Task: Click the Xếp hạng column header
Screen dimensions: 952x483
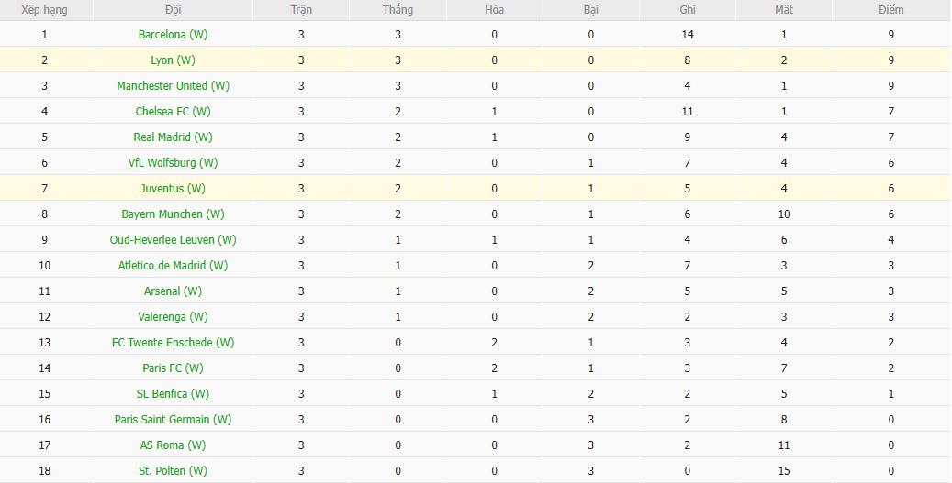Action: (x=44, y=10)
